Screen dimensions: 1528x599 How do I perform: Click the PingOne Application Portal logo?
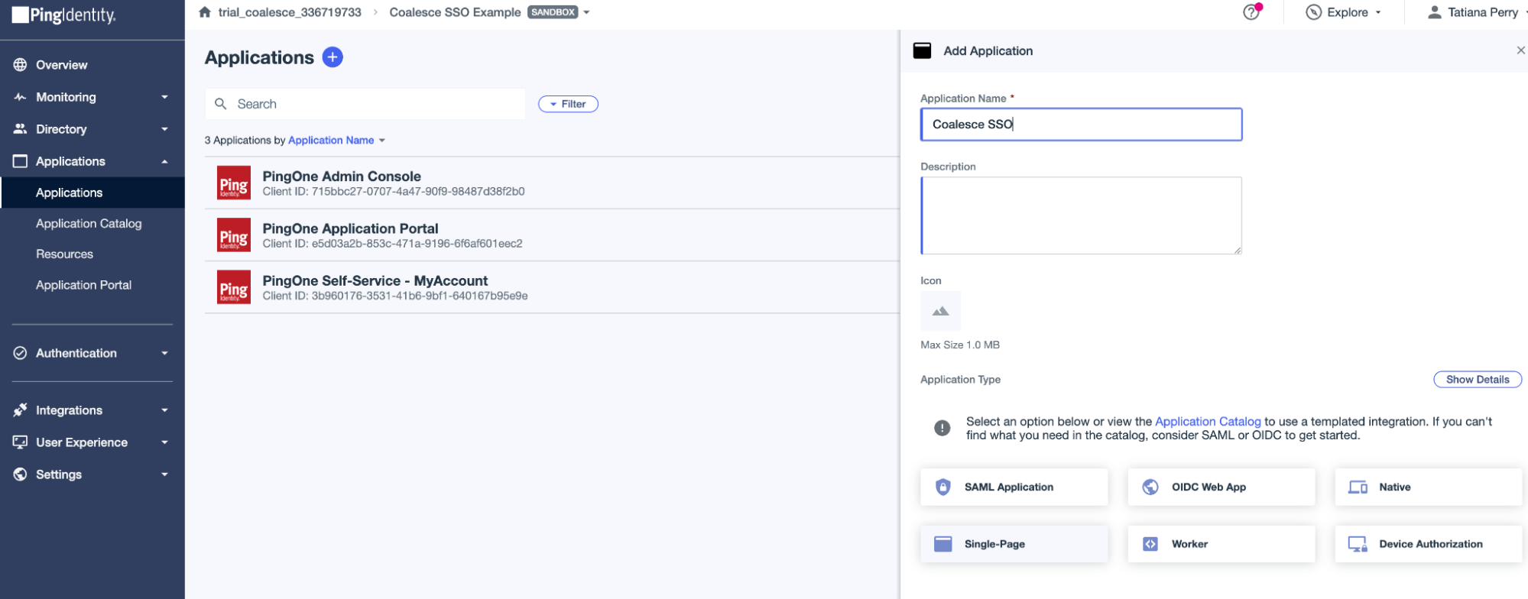(x=234, y=235)
